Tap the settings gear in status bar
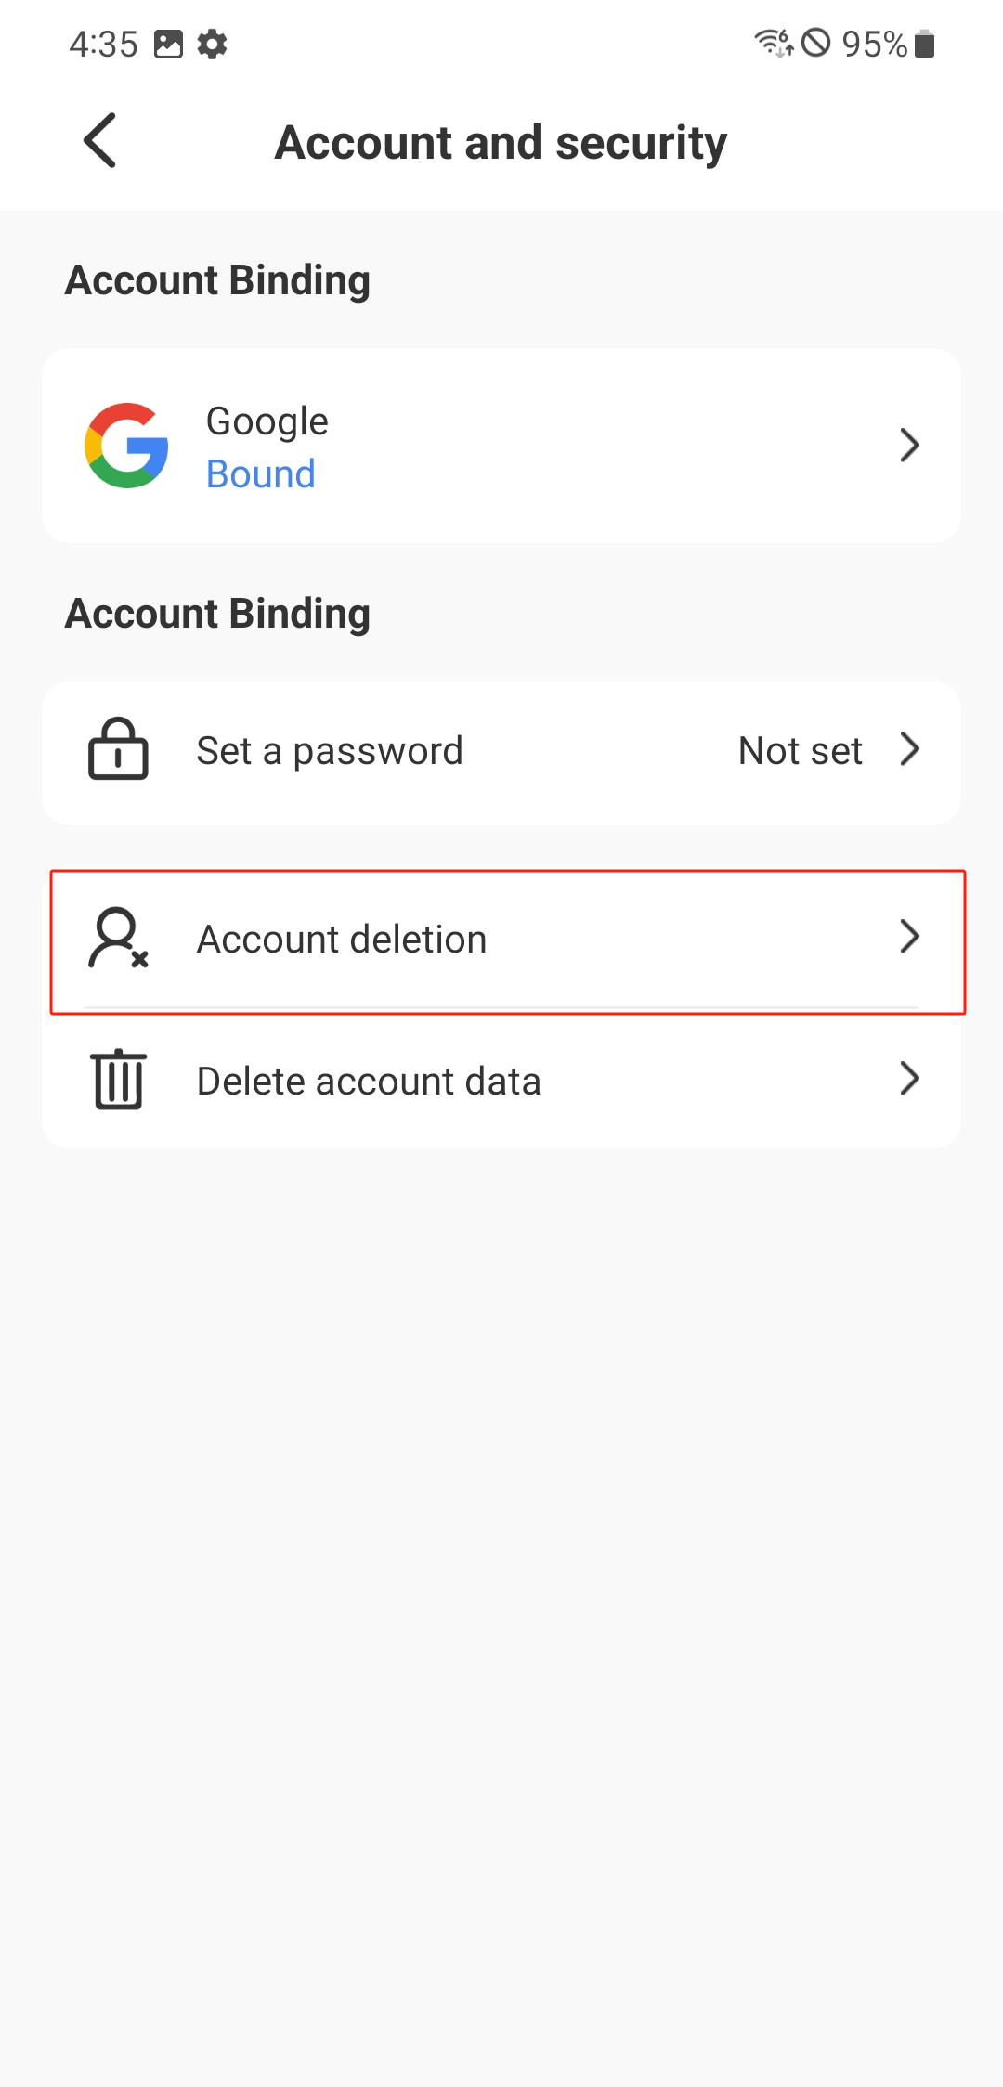The image size is (1003, 2087). pos(213,44)
